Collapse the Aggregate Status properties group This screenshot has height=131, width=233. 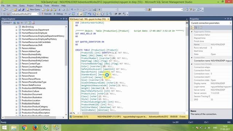pos(192,32)
